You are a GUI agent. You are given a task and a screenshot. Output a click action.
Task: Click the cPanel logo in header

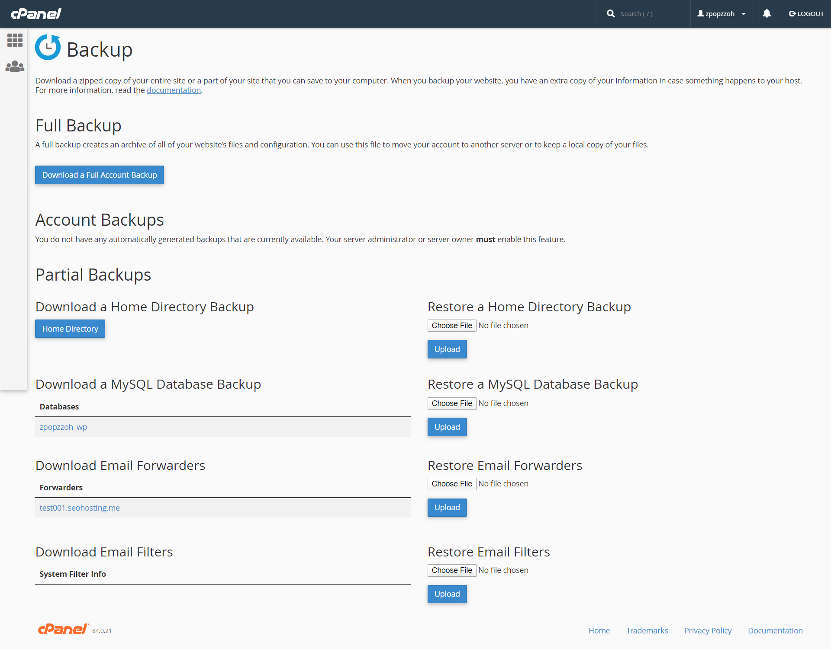pyautogui.click(x=36, y=14)
